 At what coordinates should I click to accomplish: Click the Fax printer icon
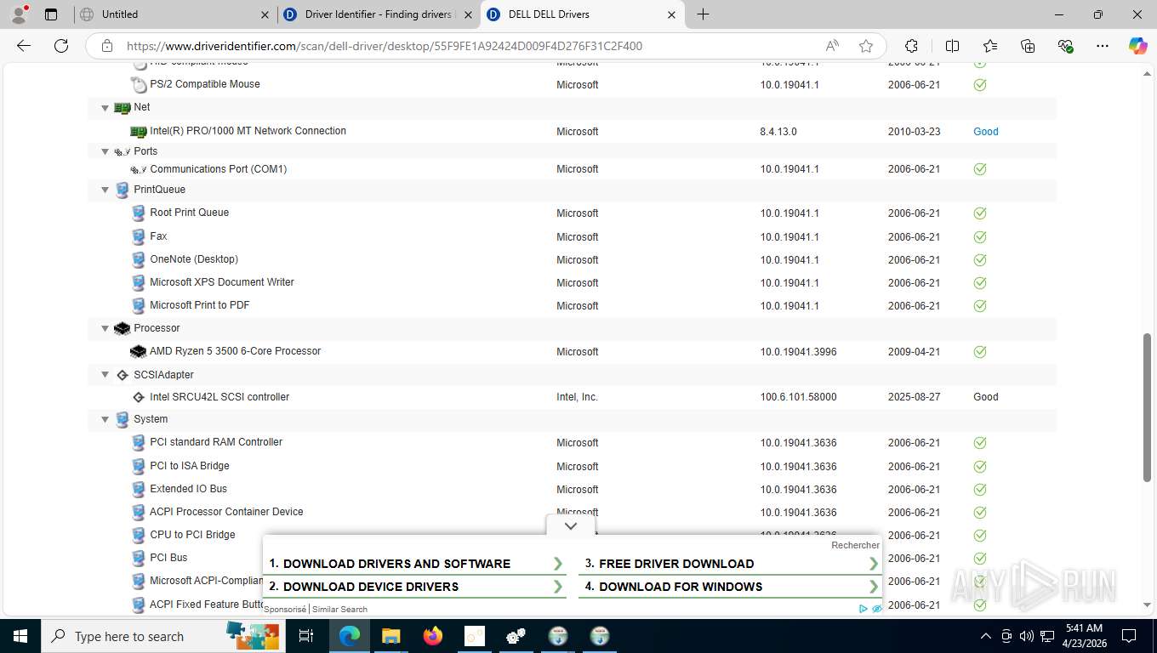click(139, 237)
